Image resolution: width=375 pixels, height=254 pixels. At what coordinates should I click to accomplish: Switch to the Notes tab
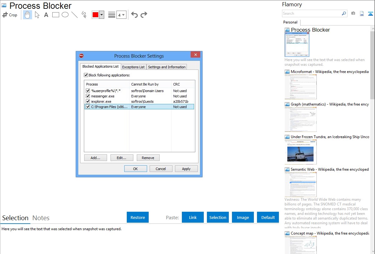point(41,218)
